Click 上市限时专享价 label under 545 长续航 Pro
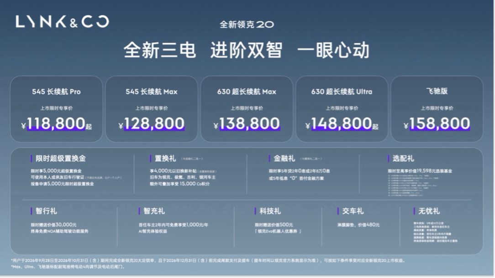The image size is (495, 278). point(57,108)
